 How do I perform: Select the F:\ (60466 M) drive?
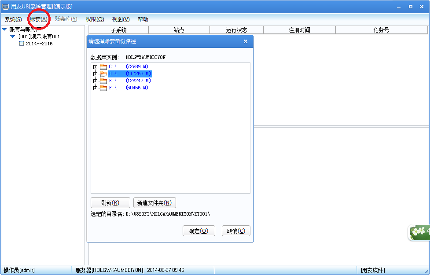click(x=129, y=88)
